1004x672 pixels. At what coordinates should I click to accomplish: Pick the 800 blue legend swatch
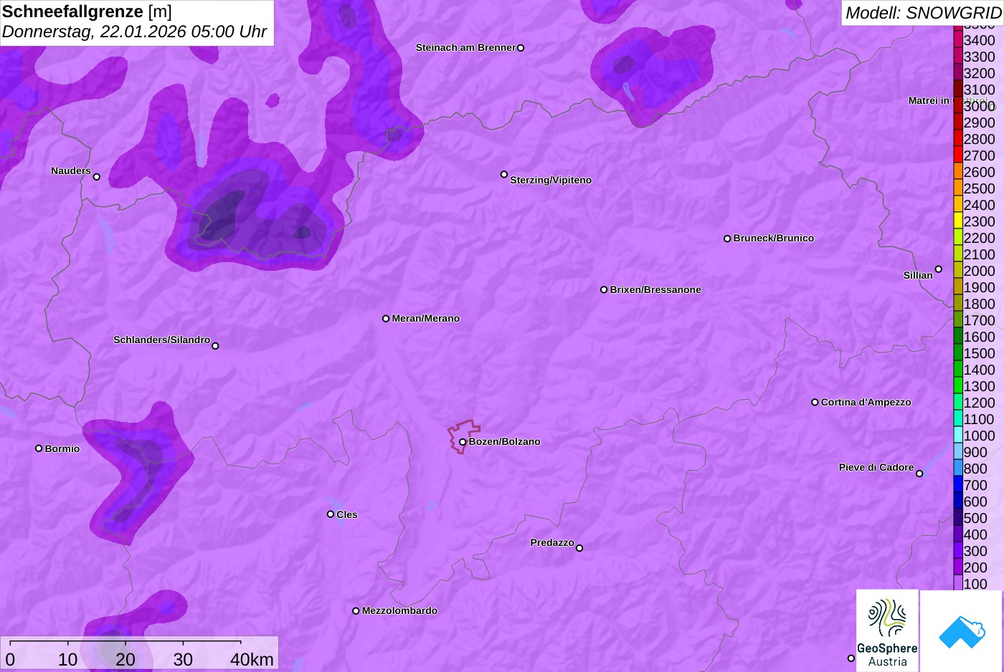tap(957, 469)
